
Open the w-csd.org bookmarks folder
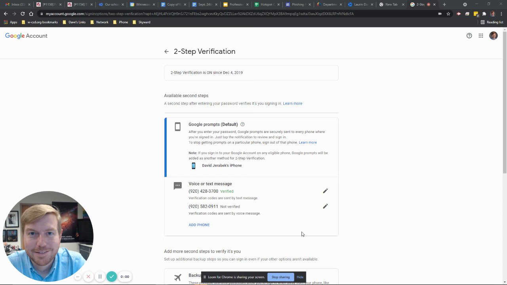40,22
